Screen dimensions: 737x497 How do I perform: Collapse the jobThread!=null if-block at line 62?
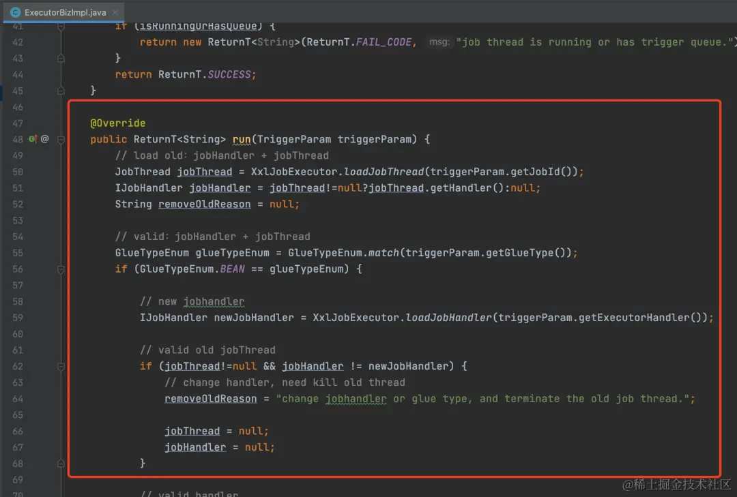click(61, 366)
